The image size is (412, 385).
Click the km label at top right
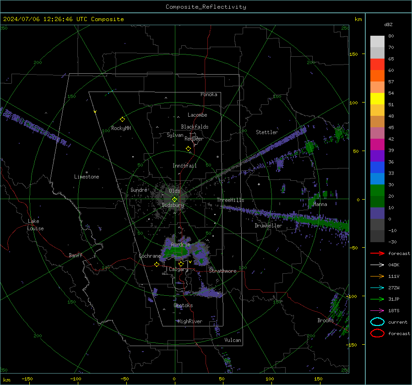pos(358,19)
